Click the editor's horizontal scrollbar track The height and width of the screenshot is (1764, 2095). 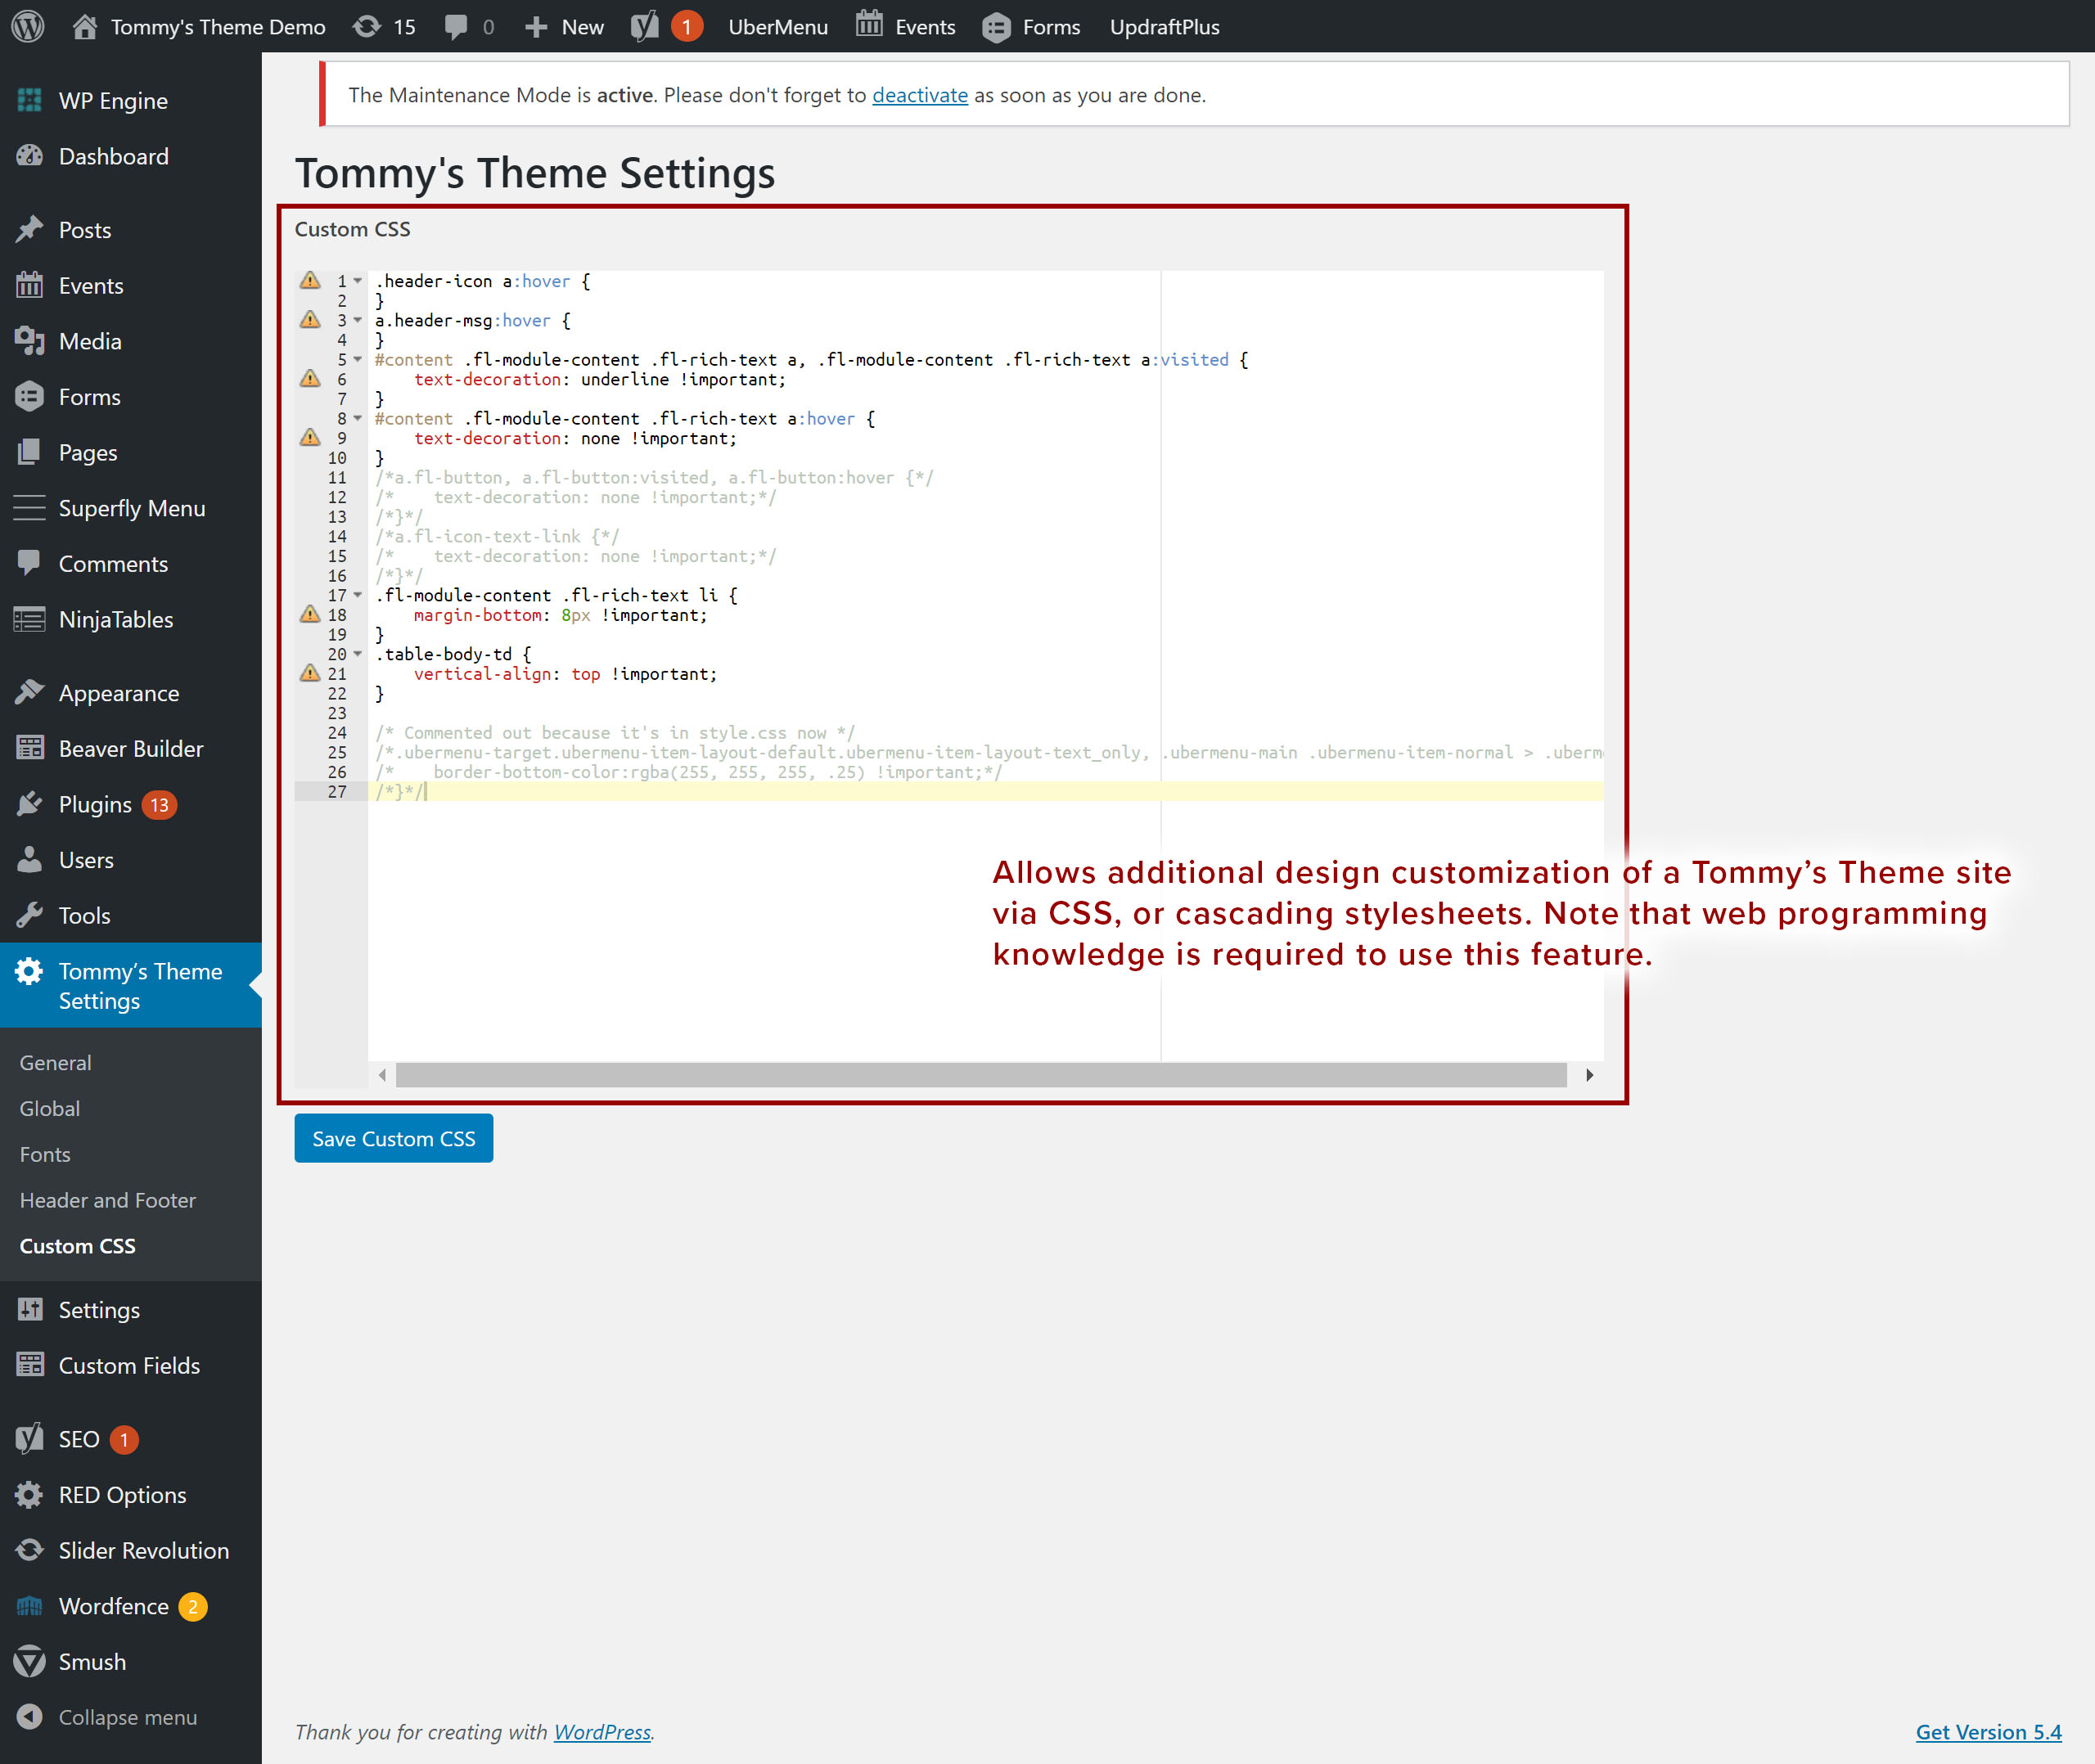pyautogui.click(x=980, y=1075)
